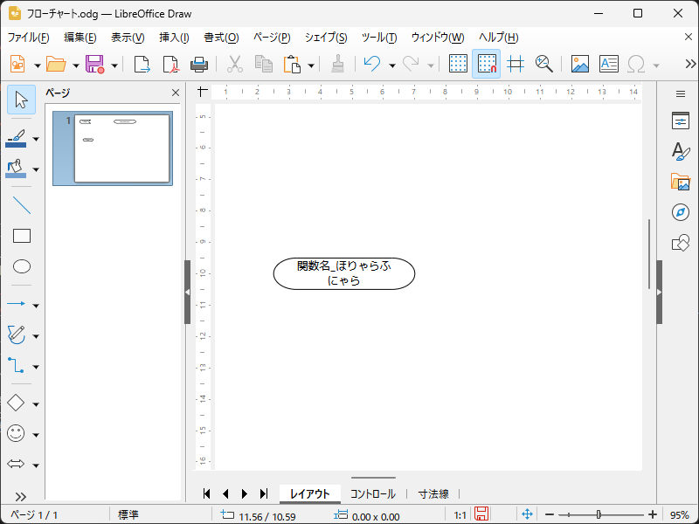Image resolution: width=699 pixels, height=524 pixels.
Task: Expand hidden standard toolbar items
Action: [x=690, y=64]
